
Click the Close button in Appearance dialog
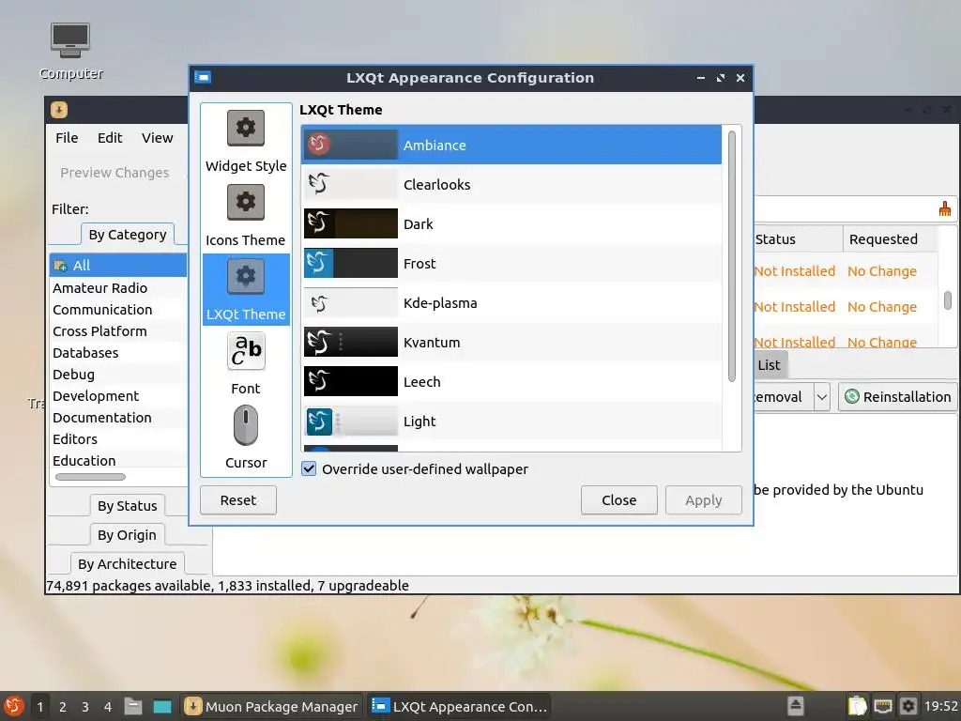coord(619,500)
